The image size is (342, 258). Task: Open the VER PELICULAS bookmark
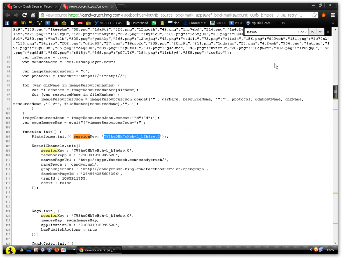click(109, 23)
